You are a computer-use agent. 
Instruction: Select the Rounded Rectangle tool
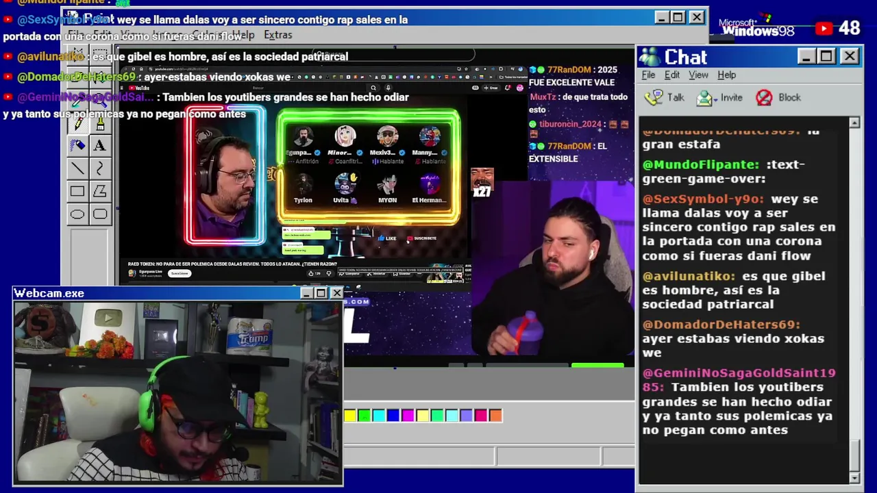pos(100,214)
